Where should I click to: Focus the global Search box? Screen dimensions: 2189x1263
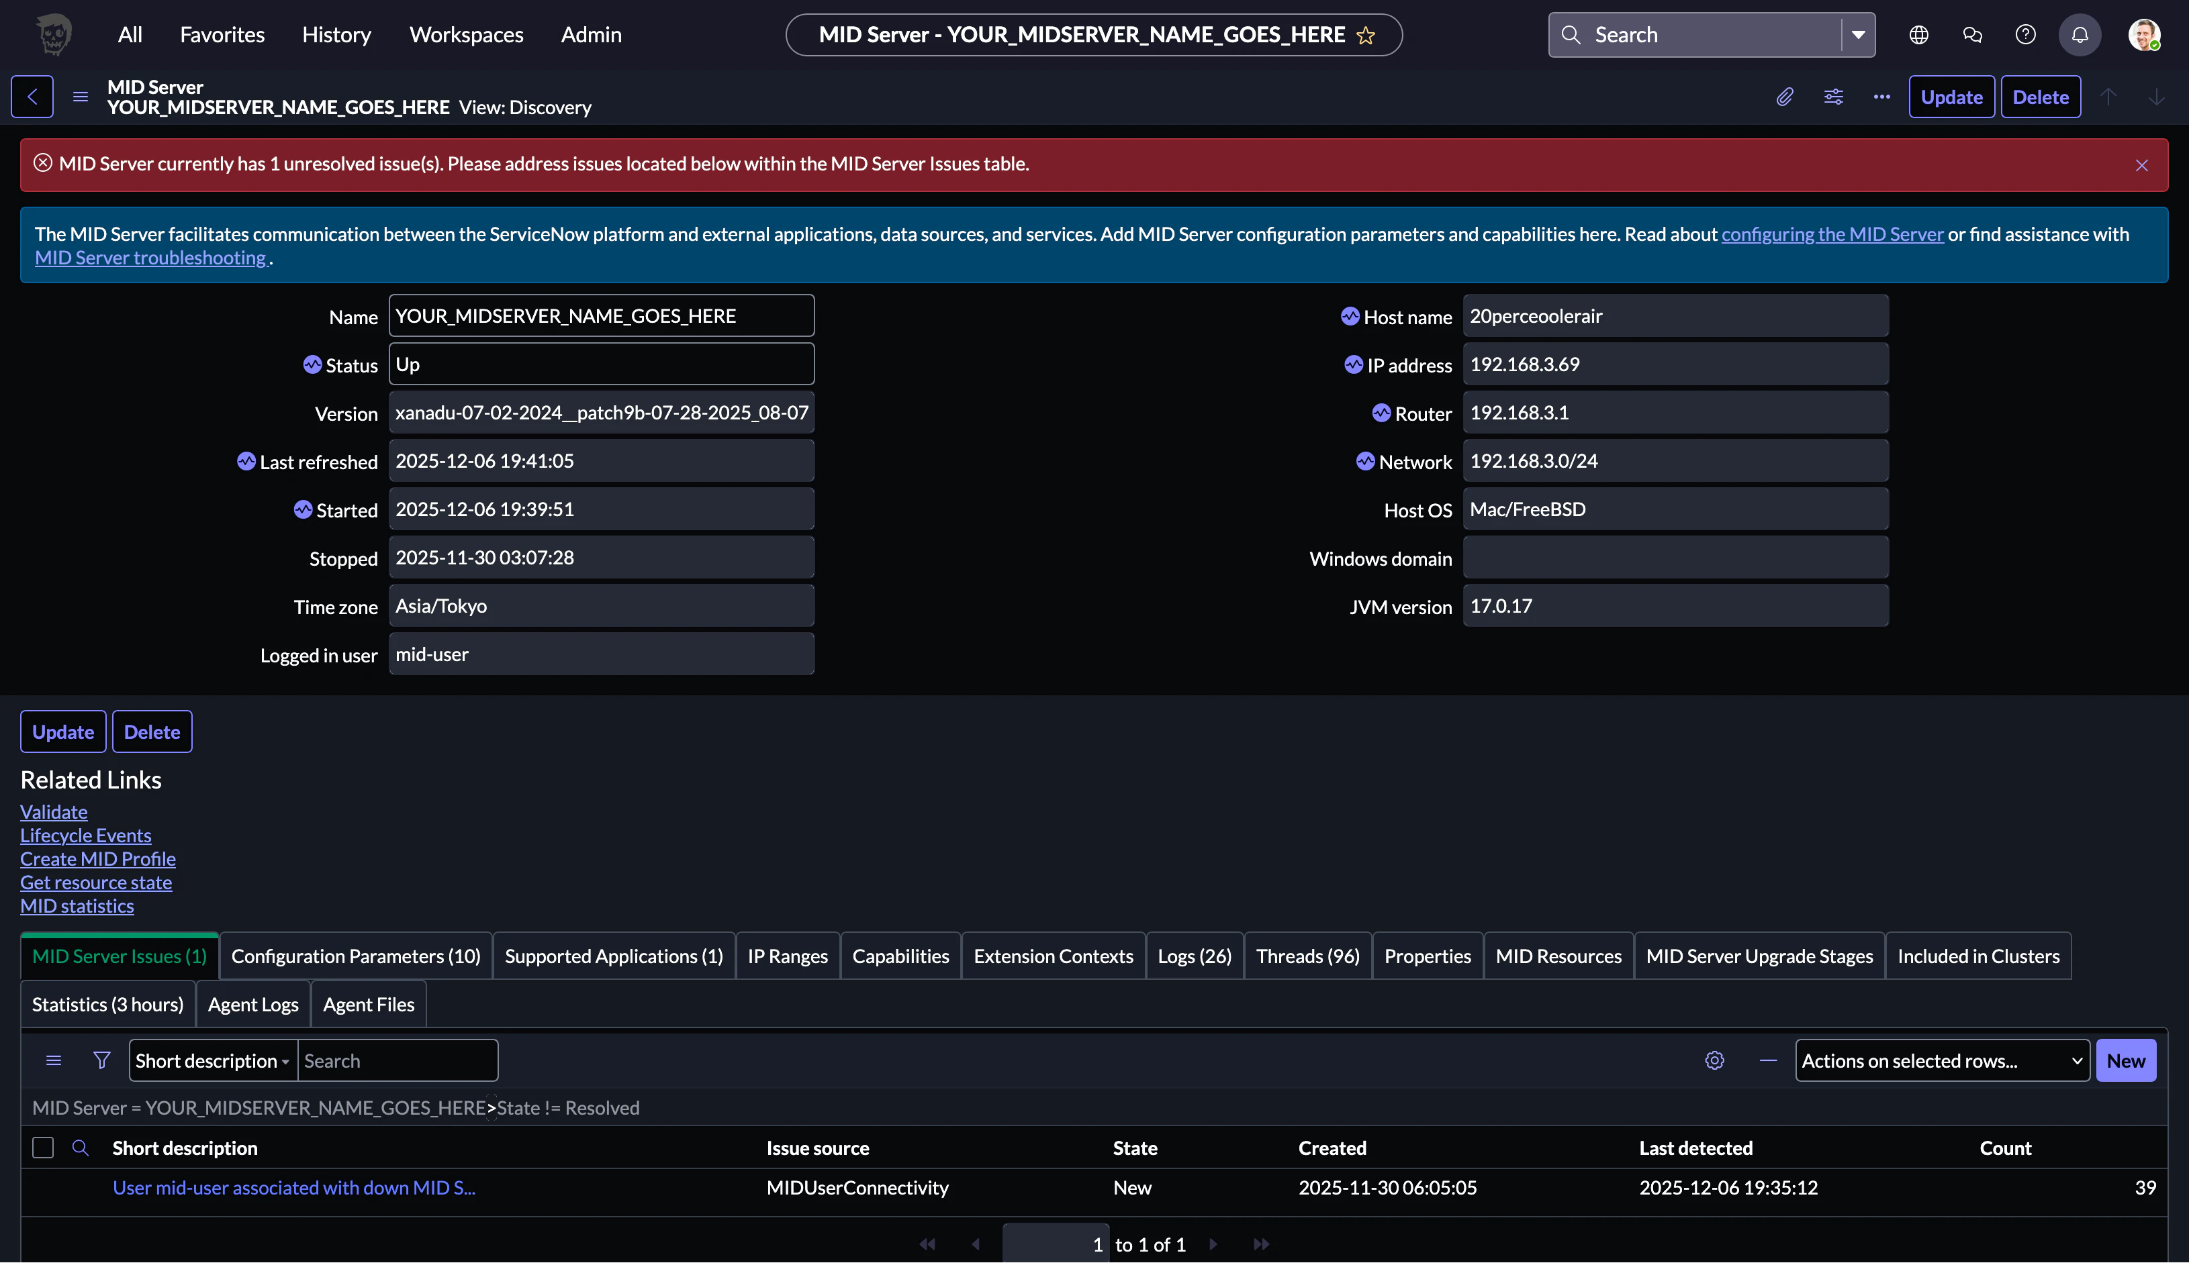(x=1697, y=35)
